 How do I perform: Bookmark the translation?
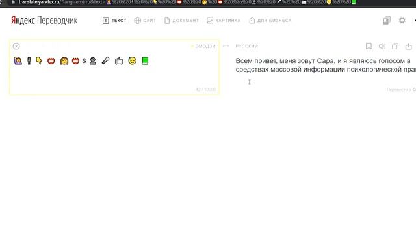tap(369, 46)
